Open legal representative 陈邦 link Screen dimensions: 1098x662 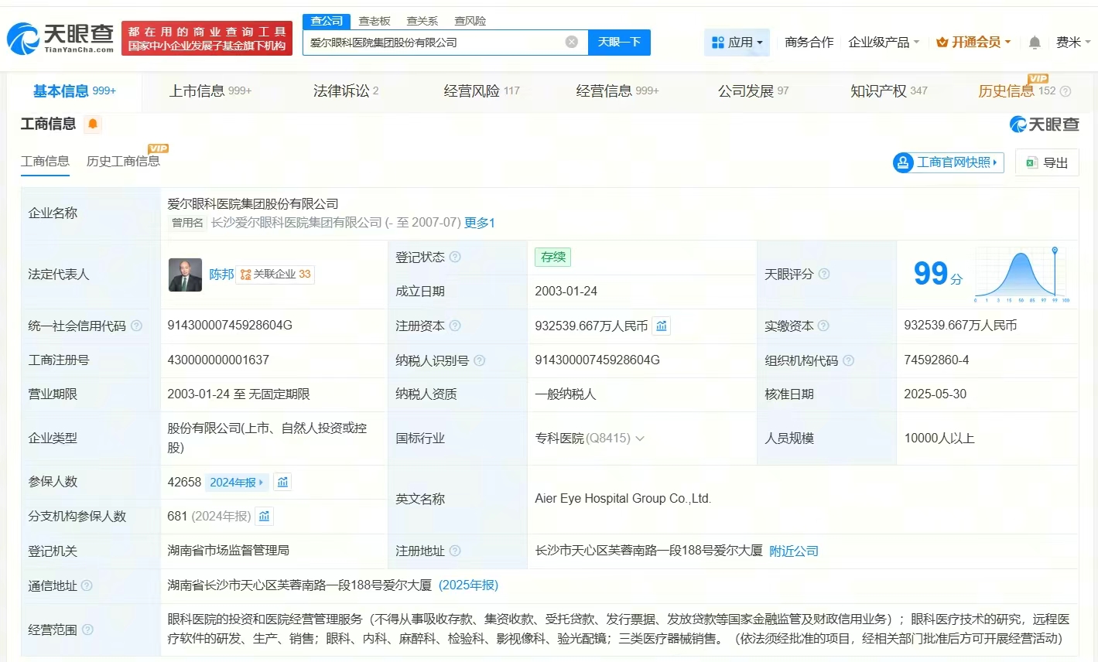[221, 275]
